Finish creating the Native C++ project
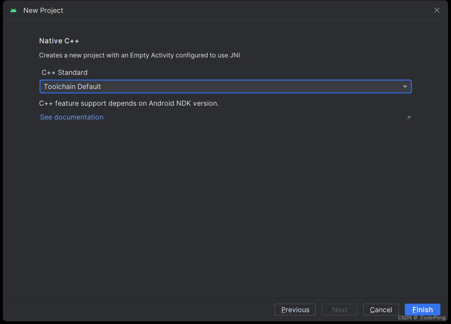Viewport: 451px width, 324px height. click(x=422, y=310)
